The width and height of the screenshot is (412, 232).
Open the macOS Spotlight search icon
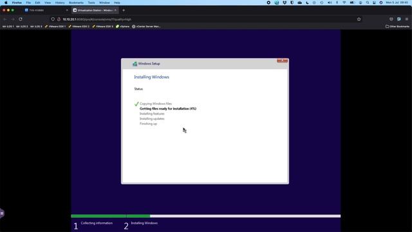coord(368,3)
